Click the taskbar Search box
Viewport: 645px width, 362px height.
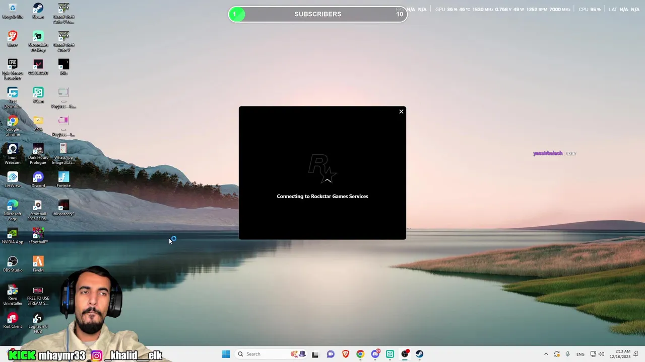coord(272,354)
